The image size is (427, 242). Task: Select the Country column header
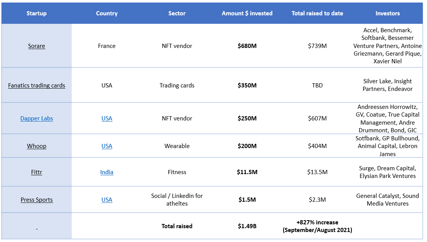click(x=107, y=13)
